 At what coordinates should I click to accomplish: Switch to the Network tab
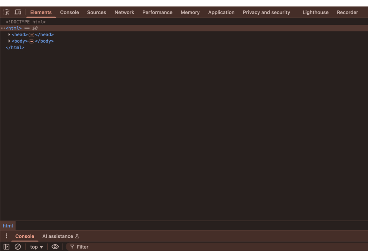[124, 12]
